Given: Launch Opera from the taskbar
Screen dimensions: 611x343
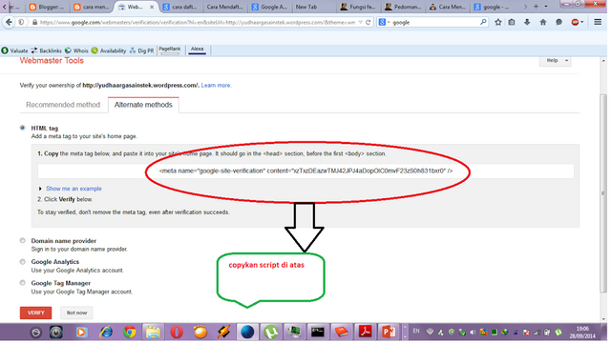Looking at the screenshot, I should (x=177, y=333).
